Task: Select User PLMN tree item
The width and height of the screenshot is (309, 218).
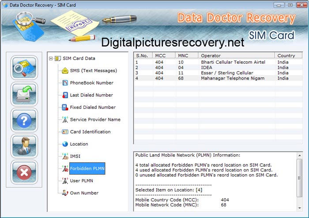Action: [x=81, y=181]
